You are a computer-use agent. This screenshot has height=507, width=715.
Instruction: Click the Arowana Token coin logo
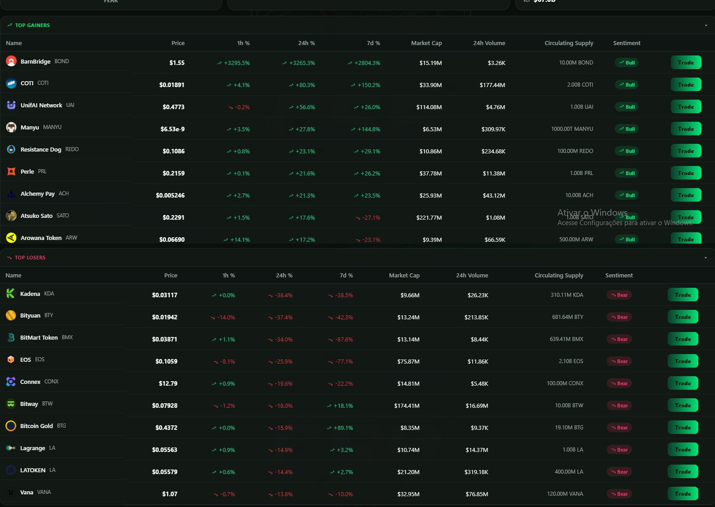point(11,238)
